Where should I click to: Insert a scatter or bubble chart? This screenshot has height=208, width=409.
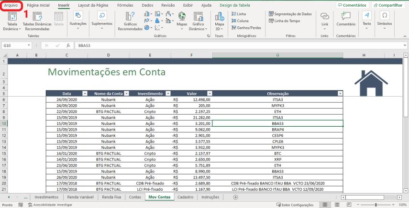[x=159, y=27]
